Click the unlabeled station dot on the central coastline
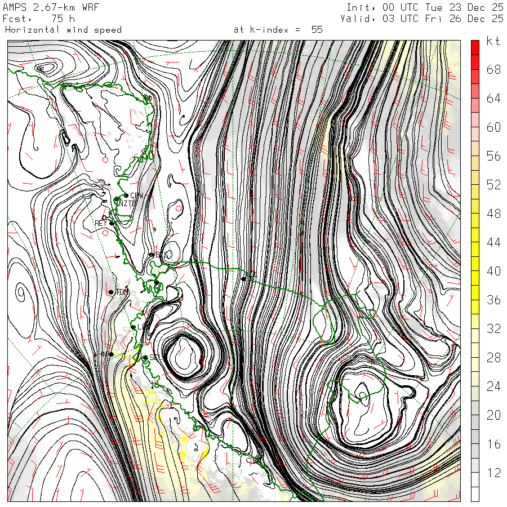The width and height of the screenshot is (507, 507). point(243,279)
